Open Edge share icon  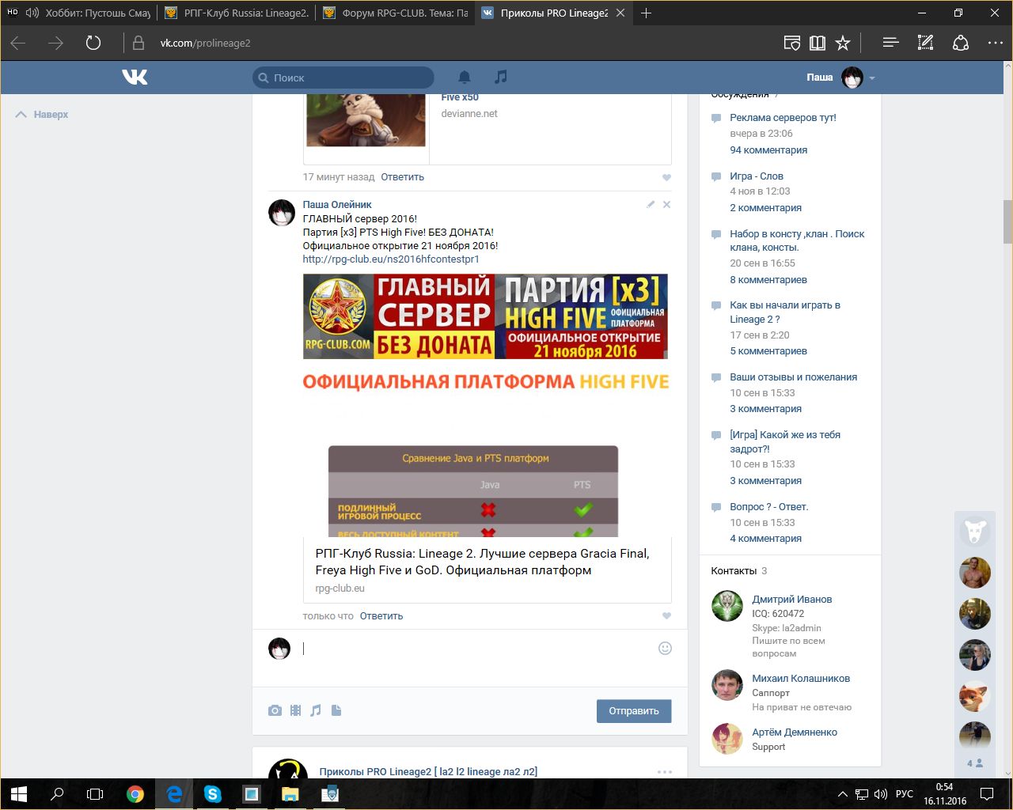(961, 43)
